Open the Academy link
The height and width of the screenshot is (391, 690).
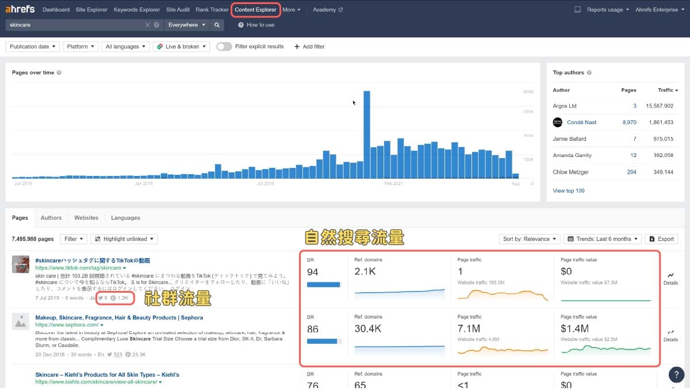point(328,9)
